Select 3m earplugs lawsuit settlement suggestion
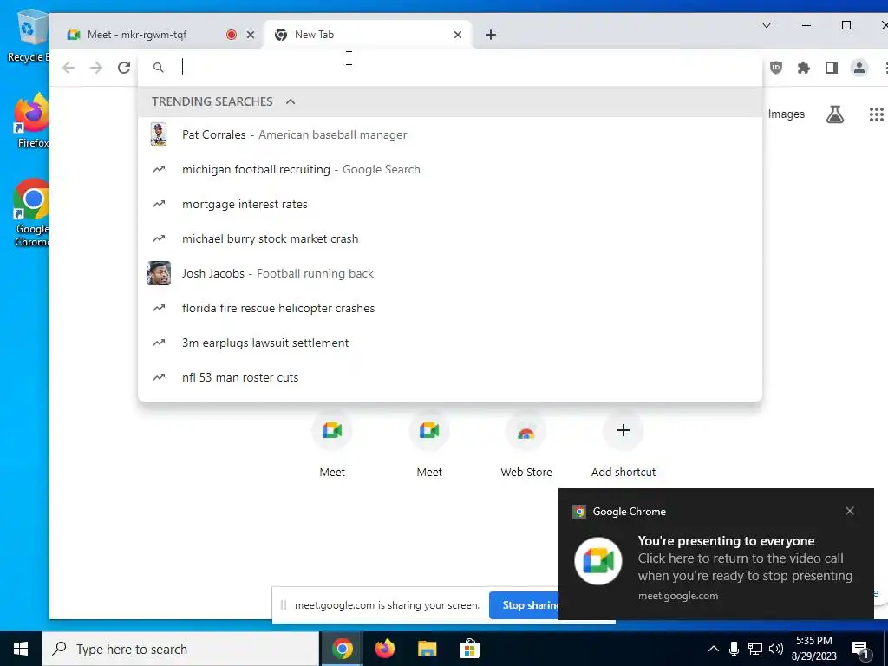The width and height of the screenshot is (888, 666). click(x=450, y=343)
